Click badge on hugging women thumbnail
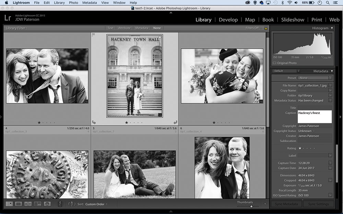This screenshot has height=214, width=343. (x=261, y=101)
